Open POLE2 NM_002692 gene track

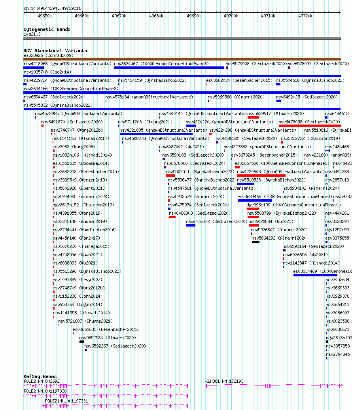(x=106, y=385)
